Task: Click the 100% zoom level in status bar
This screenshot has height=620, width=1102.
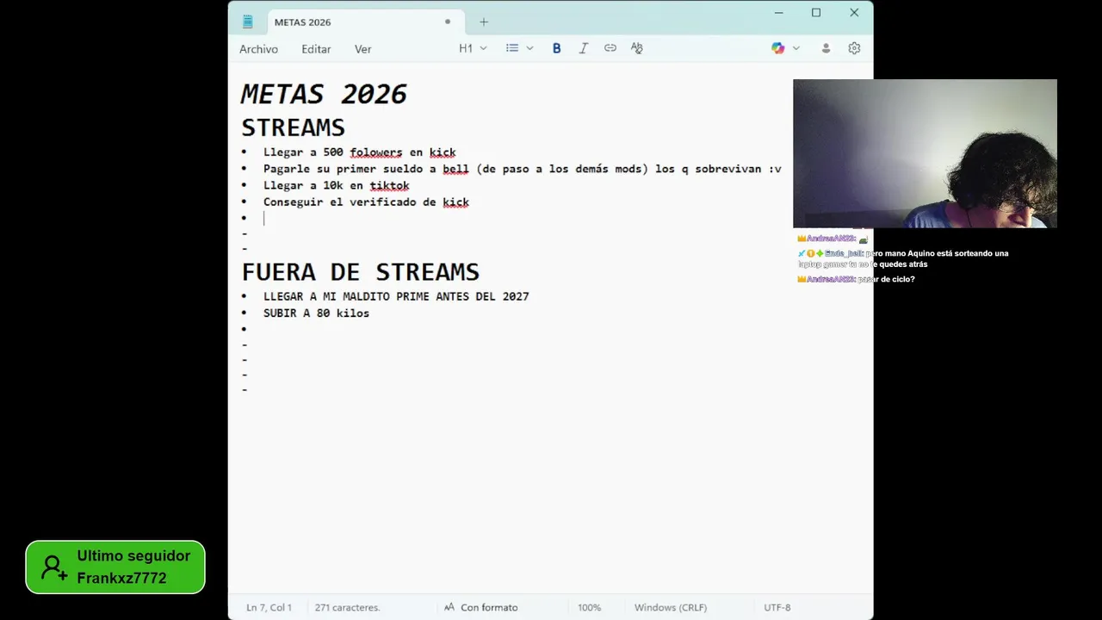Action: click(589, 607)
